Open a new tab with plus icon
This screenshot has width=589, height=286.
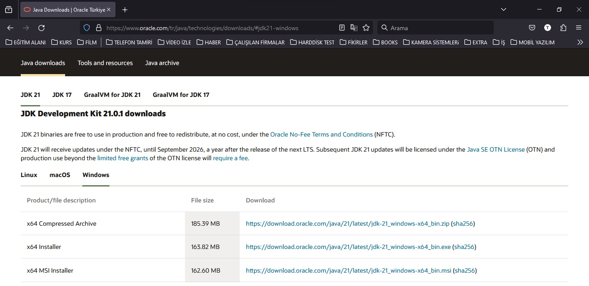125,9
